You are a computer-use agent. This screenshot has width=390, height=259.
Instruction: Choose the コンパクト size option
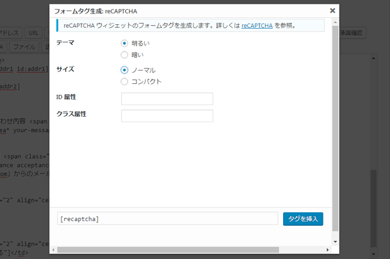click(x=124, y=81)
